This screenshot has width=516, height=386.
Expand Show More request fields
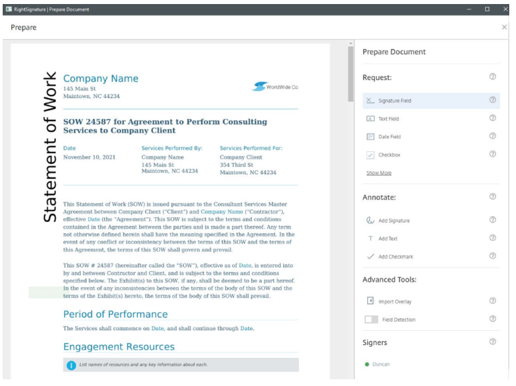click(x=378, y=173)
